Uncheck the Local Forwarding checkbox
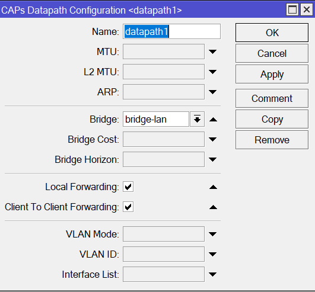 (128, 187)
